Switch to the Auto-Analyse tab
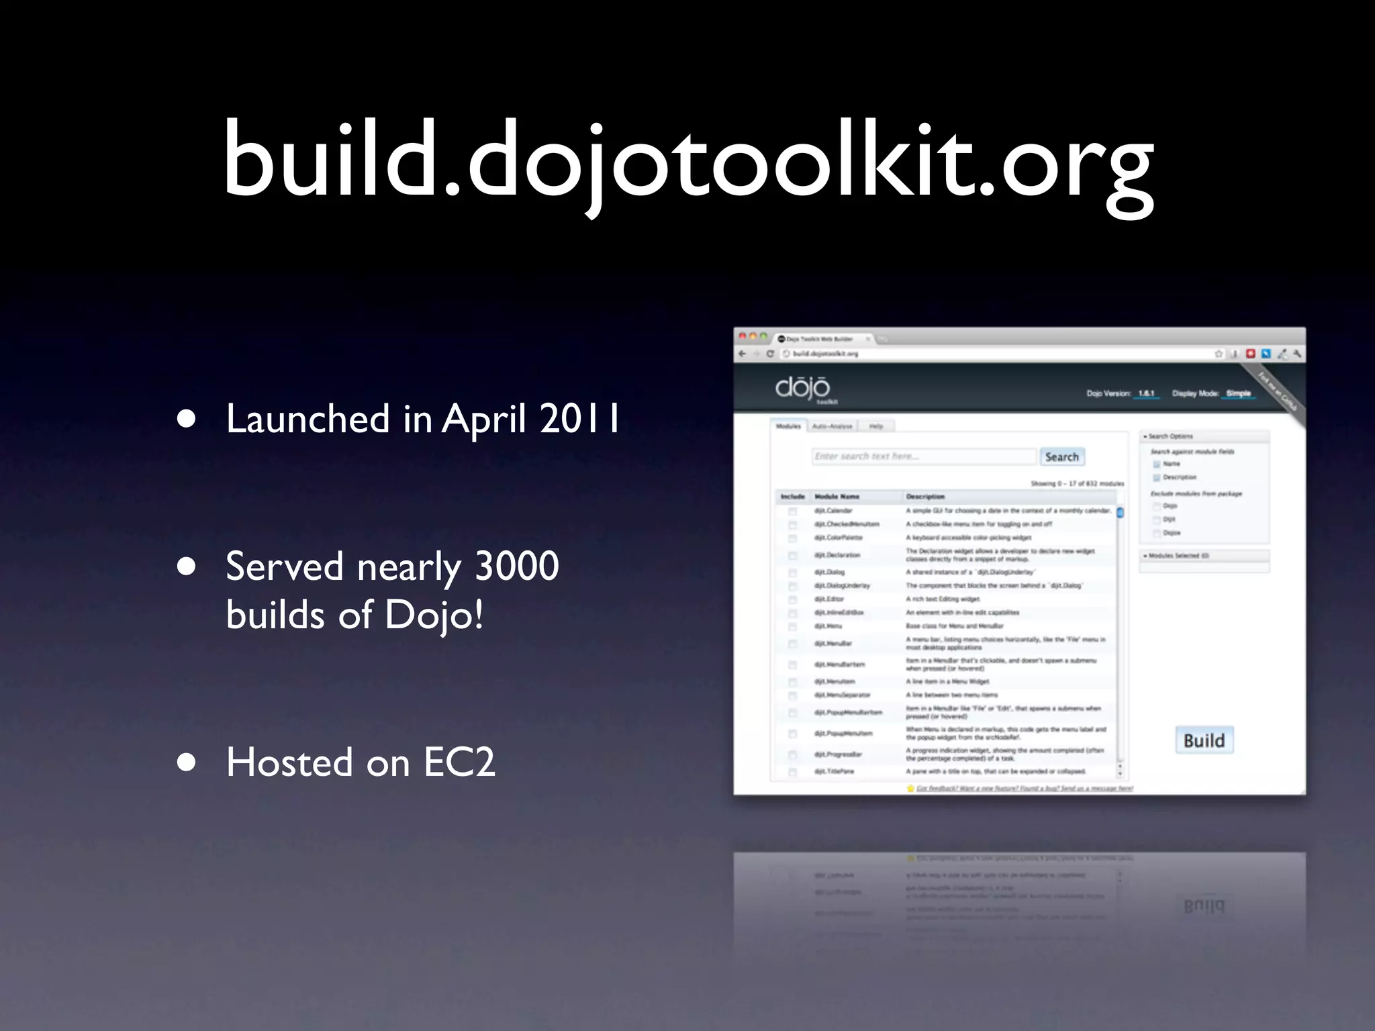The image size is (1375, 1031). (x=832, y=426)
